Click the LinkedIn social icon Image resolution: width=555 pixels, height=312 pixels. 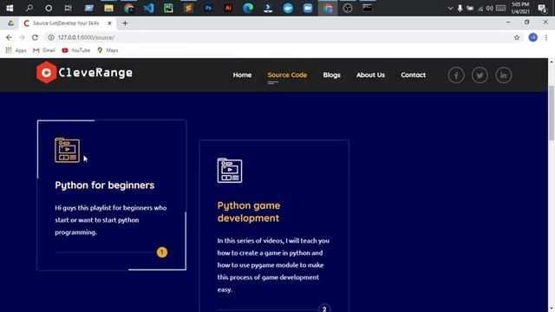(x=503, y=75)
